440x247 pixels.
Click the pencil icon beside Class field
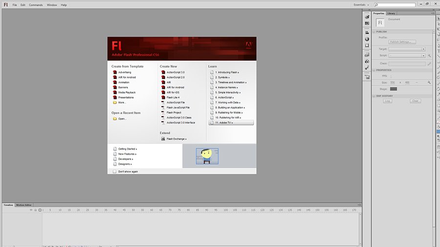point(429,63)
